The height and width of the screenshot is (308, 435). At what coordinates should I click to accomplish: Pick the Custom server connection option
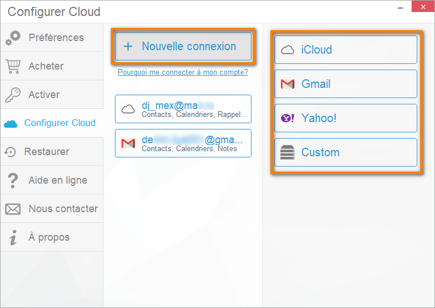coord(345,152)
